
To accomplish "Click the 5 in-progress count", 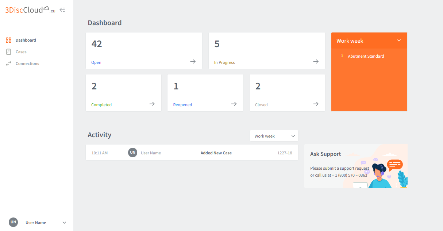I will (217, 44).
